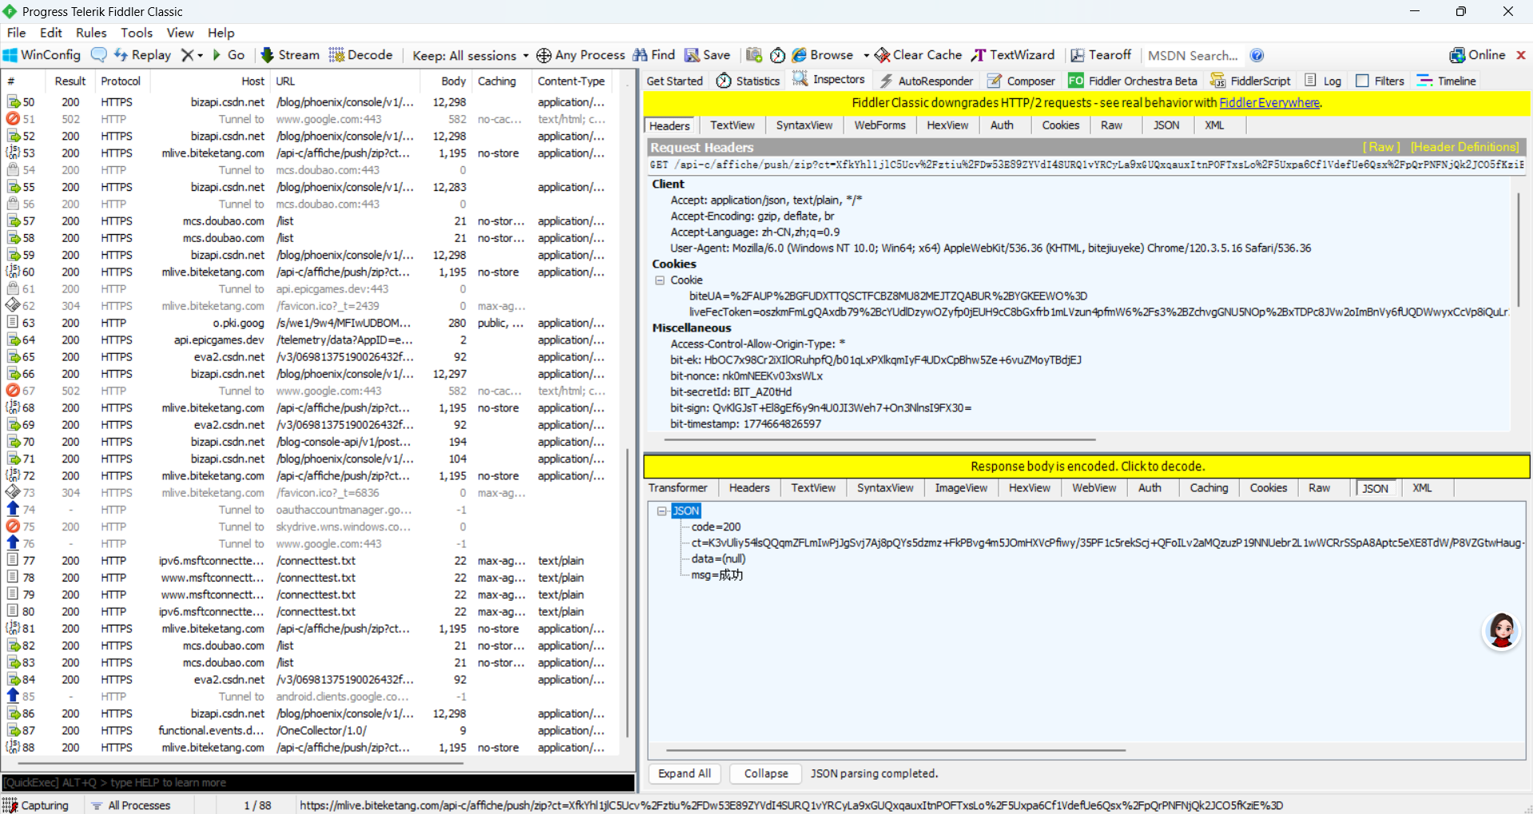Follow the Fiddler Everywhere link
This screenshot has height=814, width=1533.
pos(1269,103)
